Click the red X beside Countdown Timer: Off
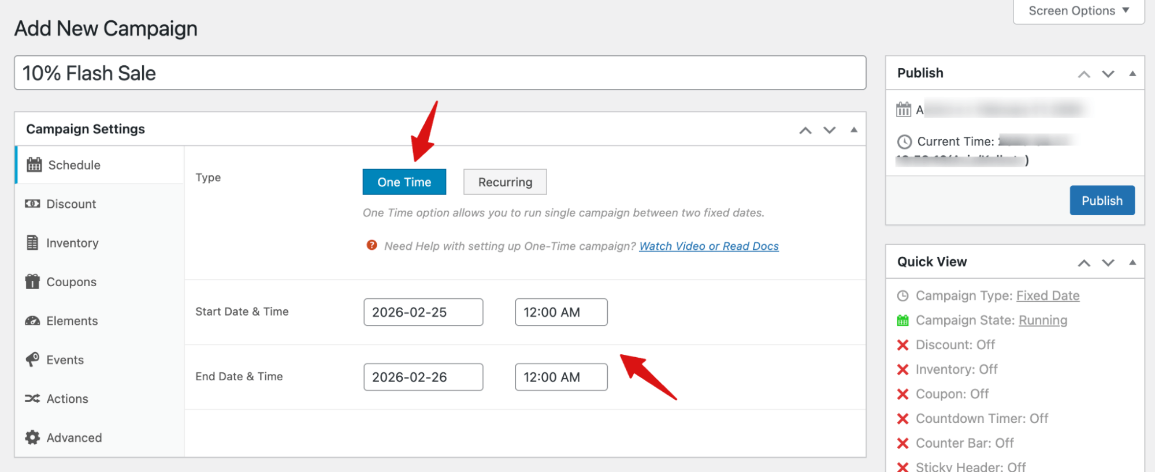Image resolution: width=1155 pixels, height=472 pixels. [x=903, y=419]
